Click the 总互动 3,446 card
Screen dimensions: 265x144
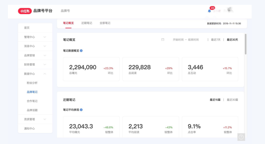[210, 69]
